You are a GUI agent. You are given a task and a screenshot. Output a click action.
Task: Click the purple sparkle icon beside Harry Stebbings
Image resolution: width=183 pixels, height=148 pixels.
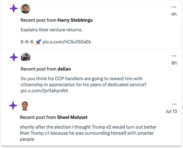tap(14, 9)
